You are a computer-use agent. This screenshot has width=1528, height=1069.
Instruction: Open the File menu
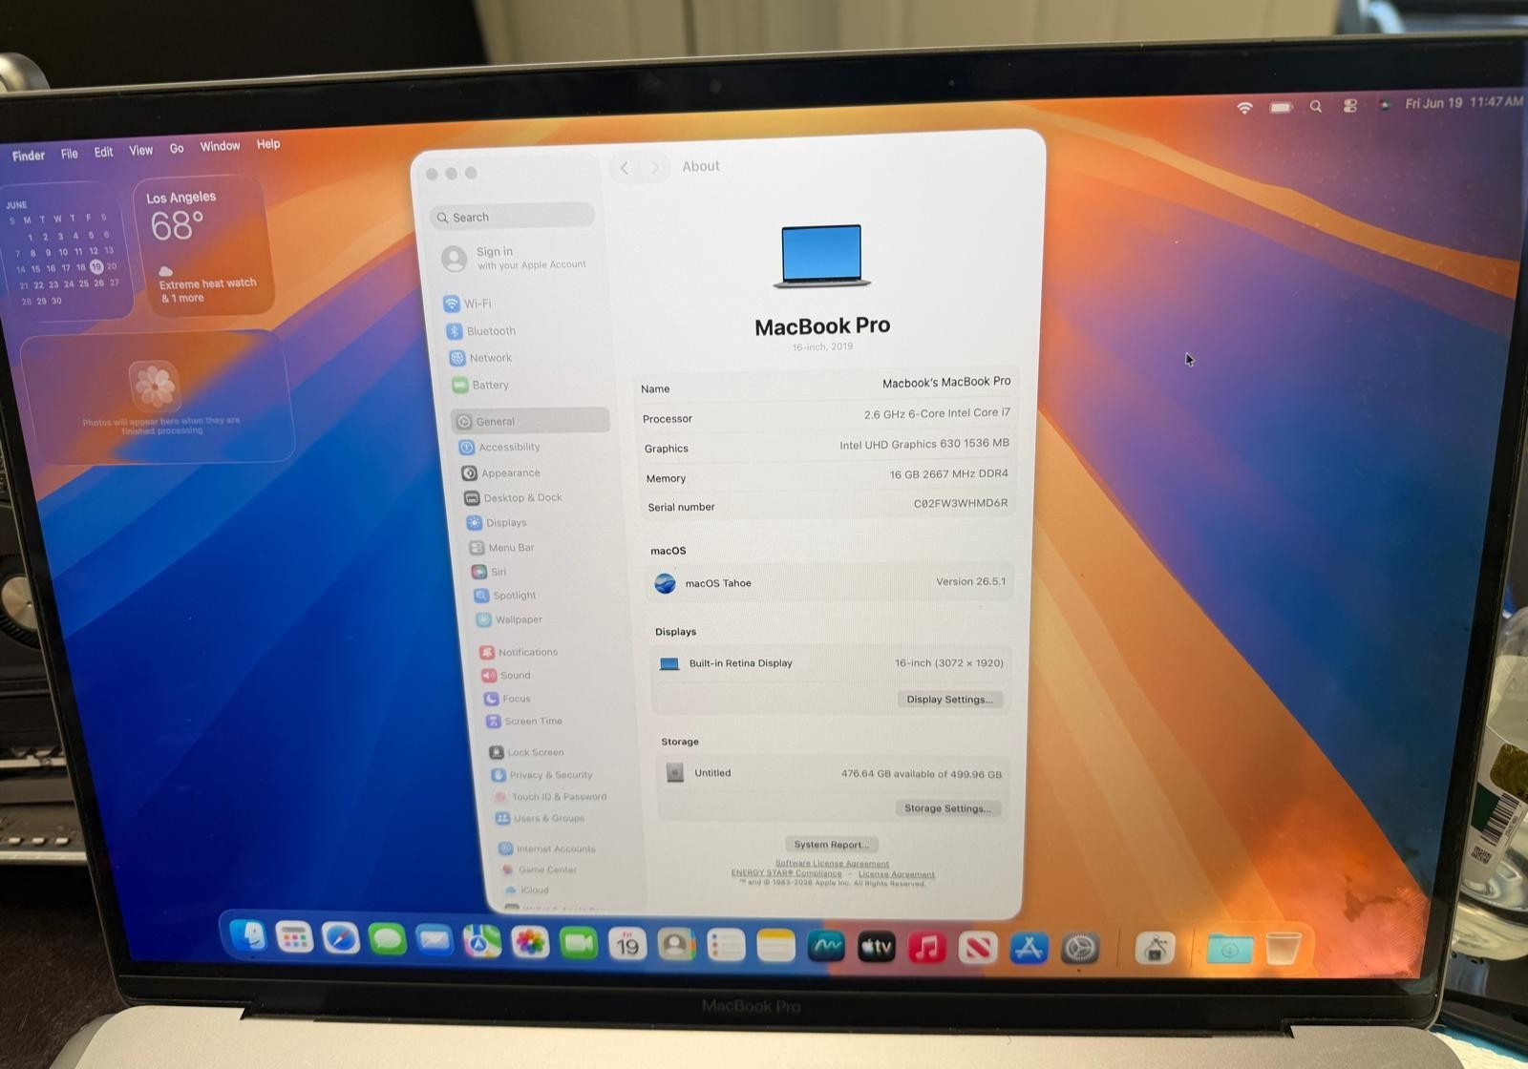[x=70, y=154]
